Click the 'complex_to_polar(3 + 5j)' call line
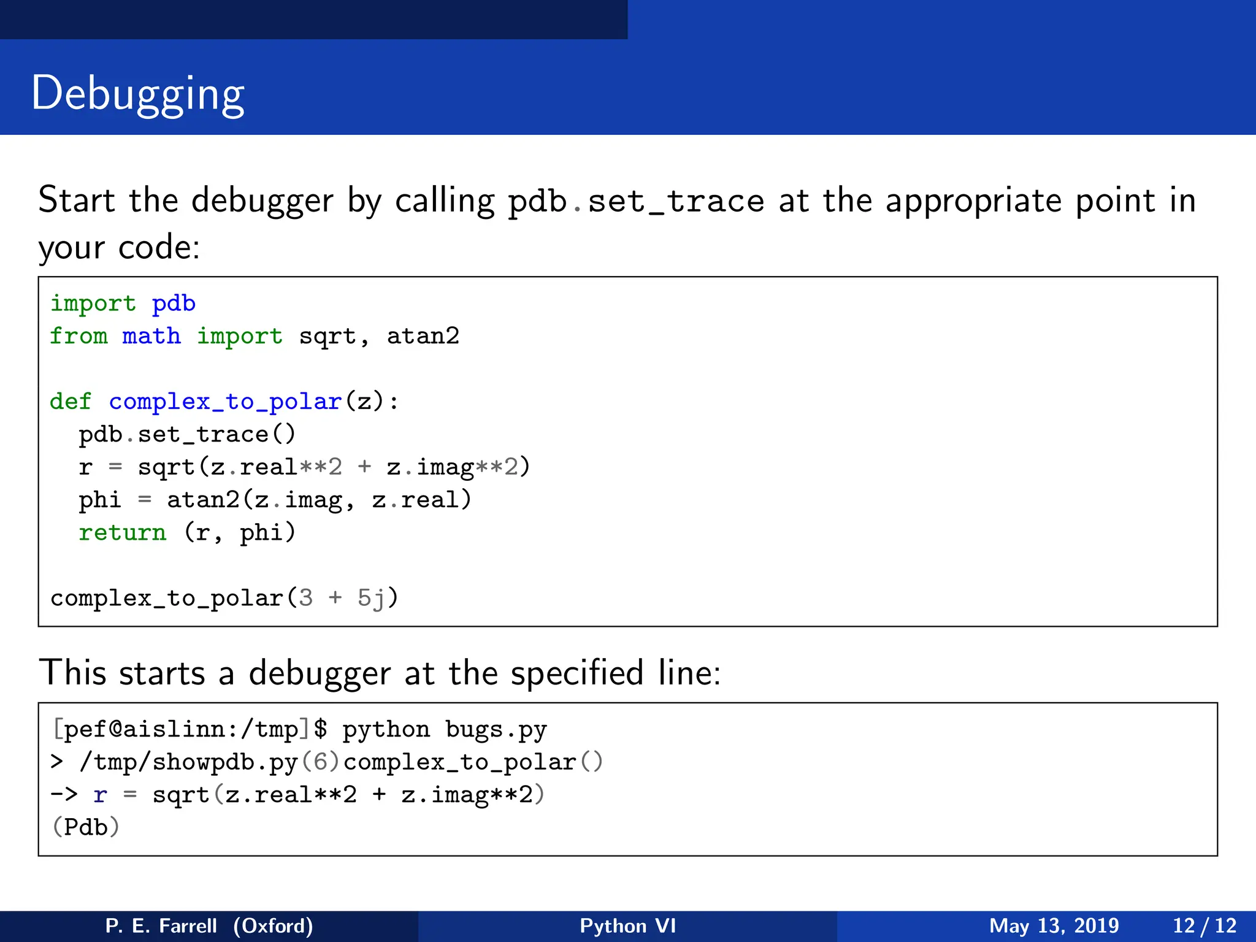 click(224, 598)
